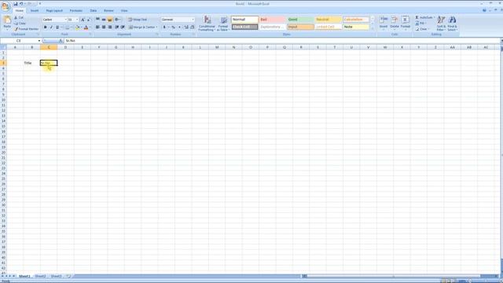Toggle Align Text Left
The width and height of the screenshot is (503, 283).
[x=97, y=28]
